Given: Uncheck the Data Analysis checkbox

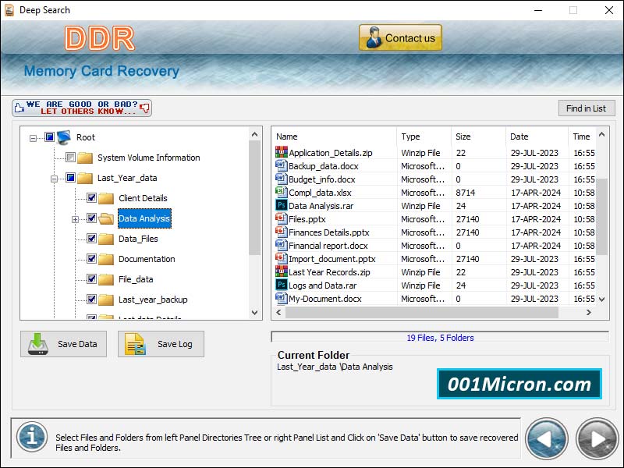Looking at the screenshot, I should pyautogui.click(x=91, y=218).
